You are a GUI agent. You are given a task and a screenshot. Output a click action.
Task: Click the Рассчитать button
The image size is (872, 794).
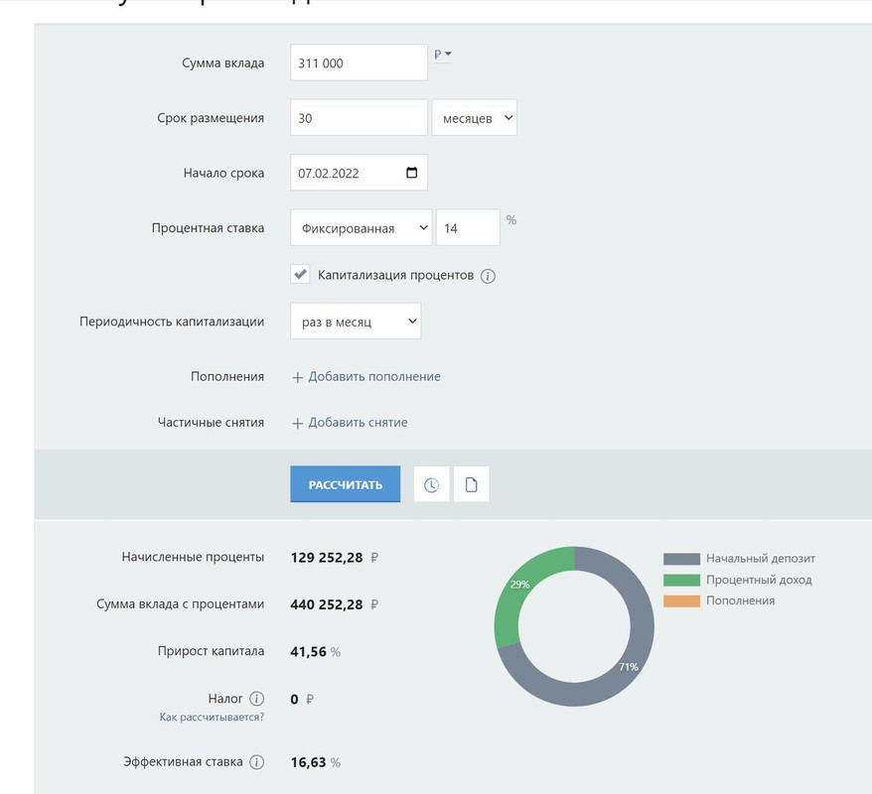(x=346, y=484)
